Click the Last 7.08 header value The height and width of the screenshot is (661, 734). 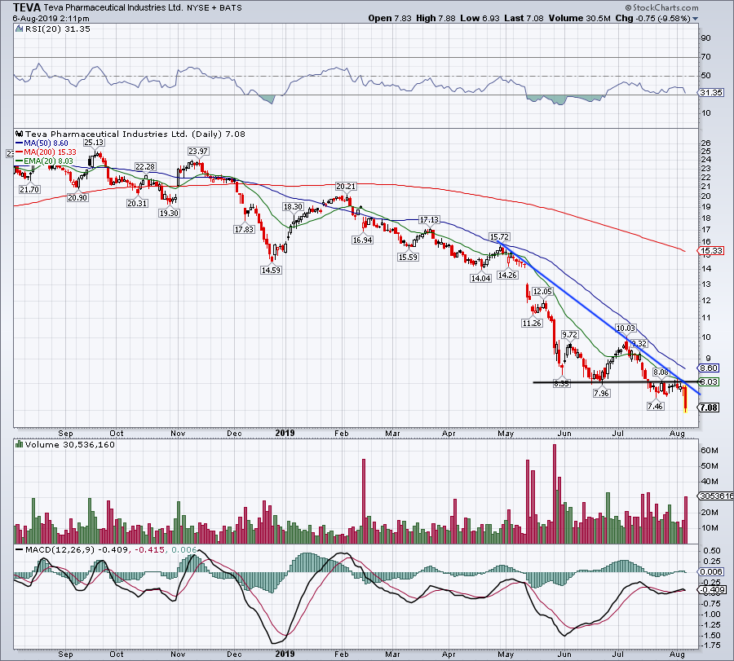pos(524,18)
